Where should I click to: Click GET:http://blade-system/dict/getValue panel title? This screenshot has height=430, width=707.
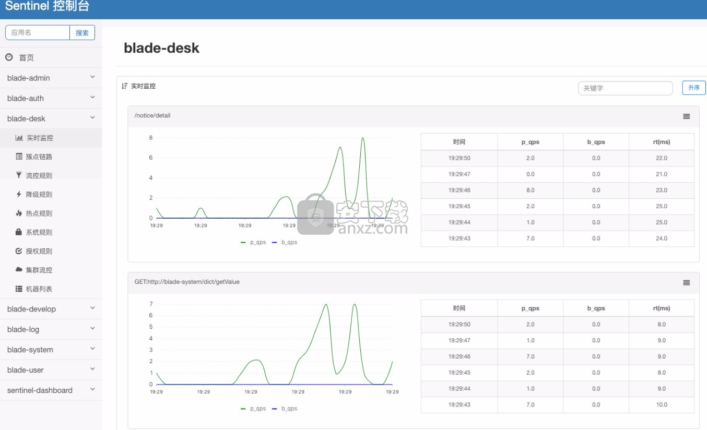click(187, 282)
